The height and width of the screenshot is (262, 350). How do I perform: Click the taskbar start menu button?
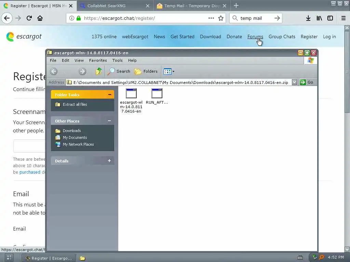pos(9,258)
